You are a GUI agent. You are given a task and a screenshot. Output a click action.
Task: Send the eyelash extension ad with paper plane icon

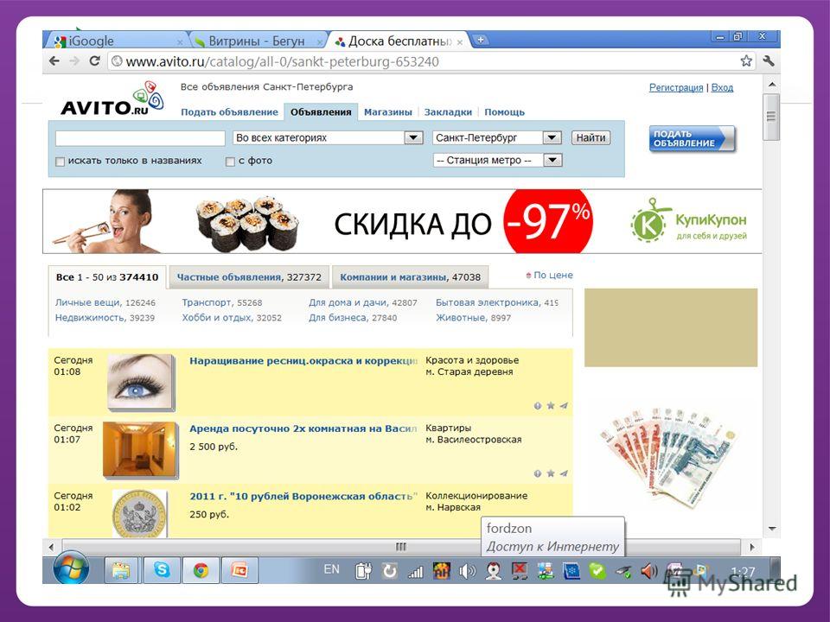coord(564,406)
